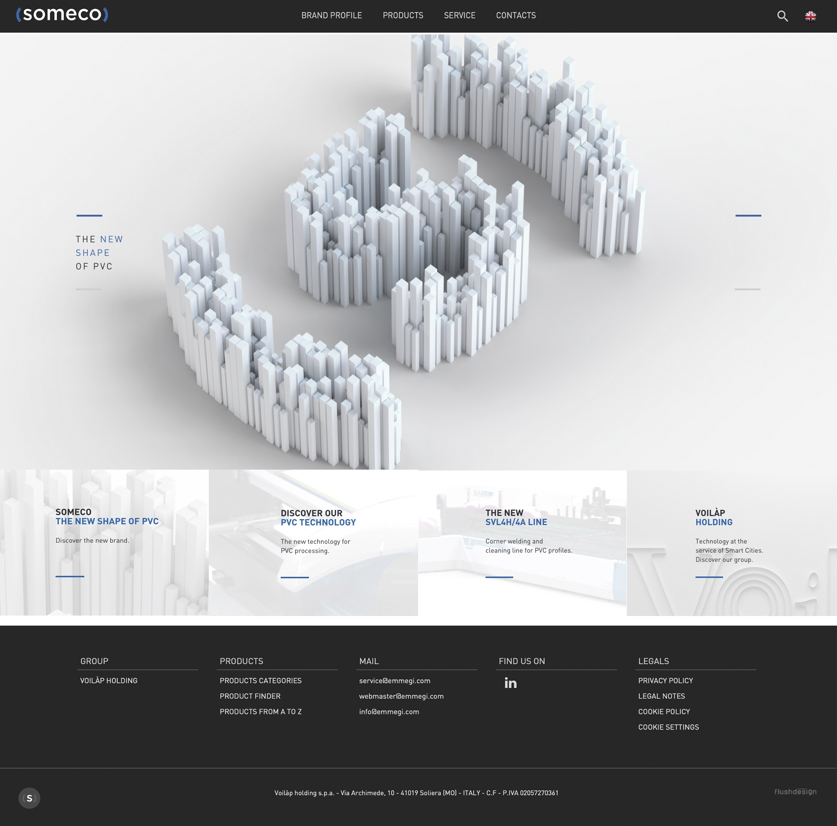Open the Service menu item

(459, 15)
